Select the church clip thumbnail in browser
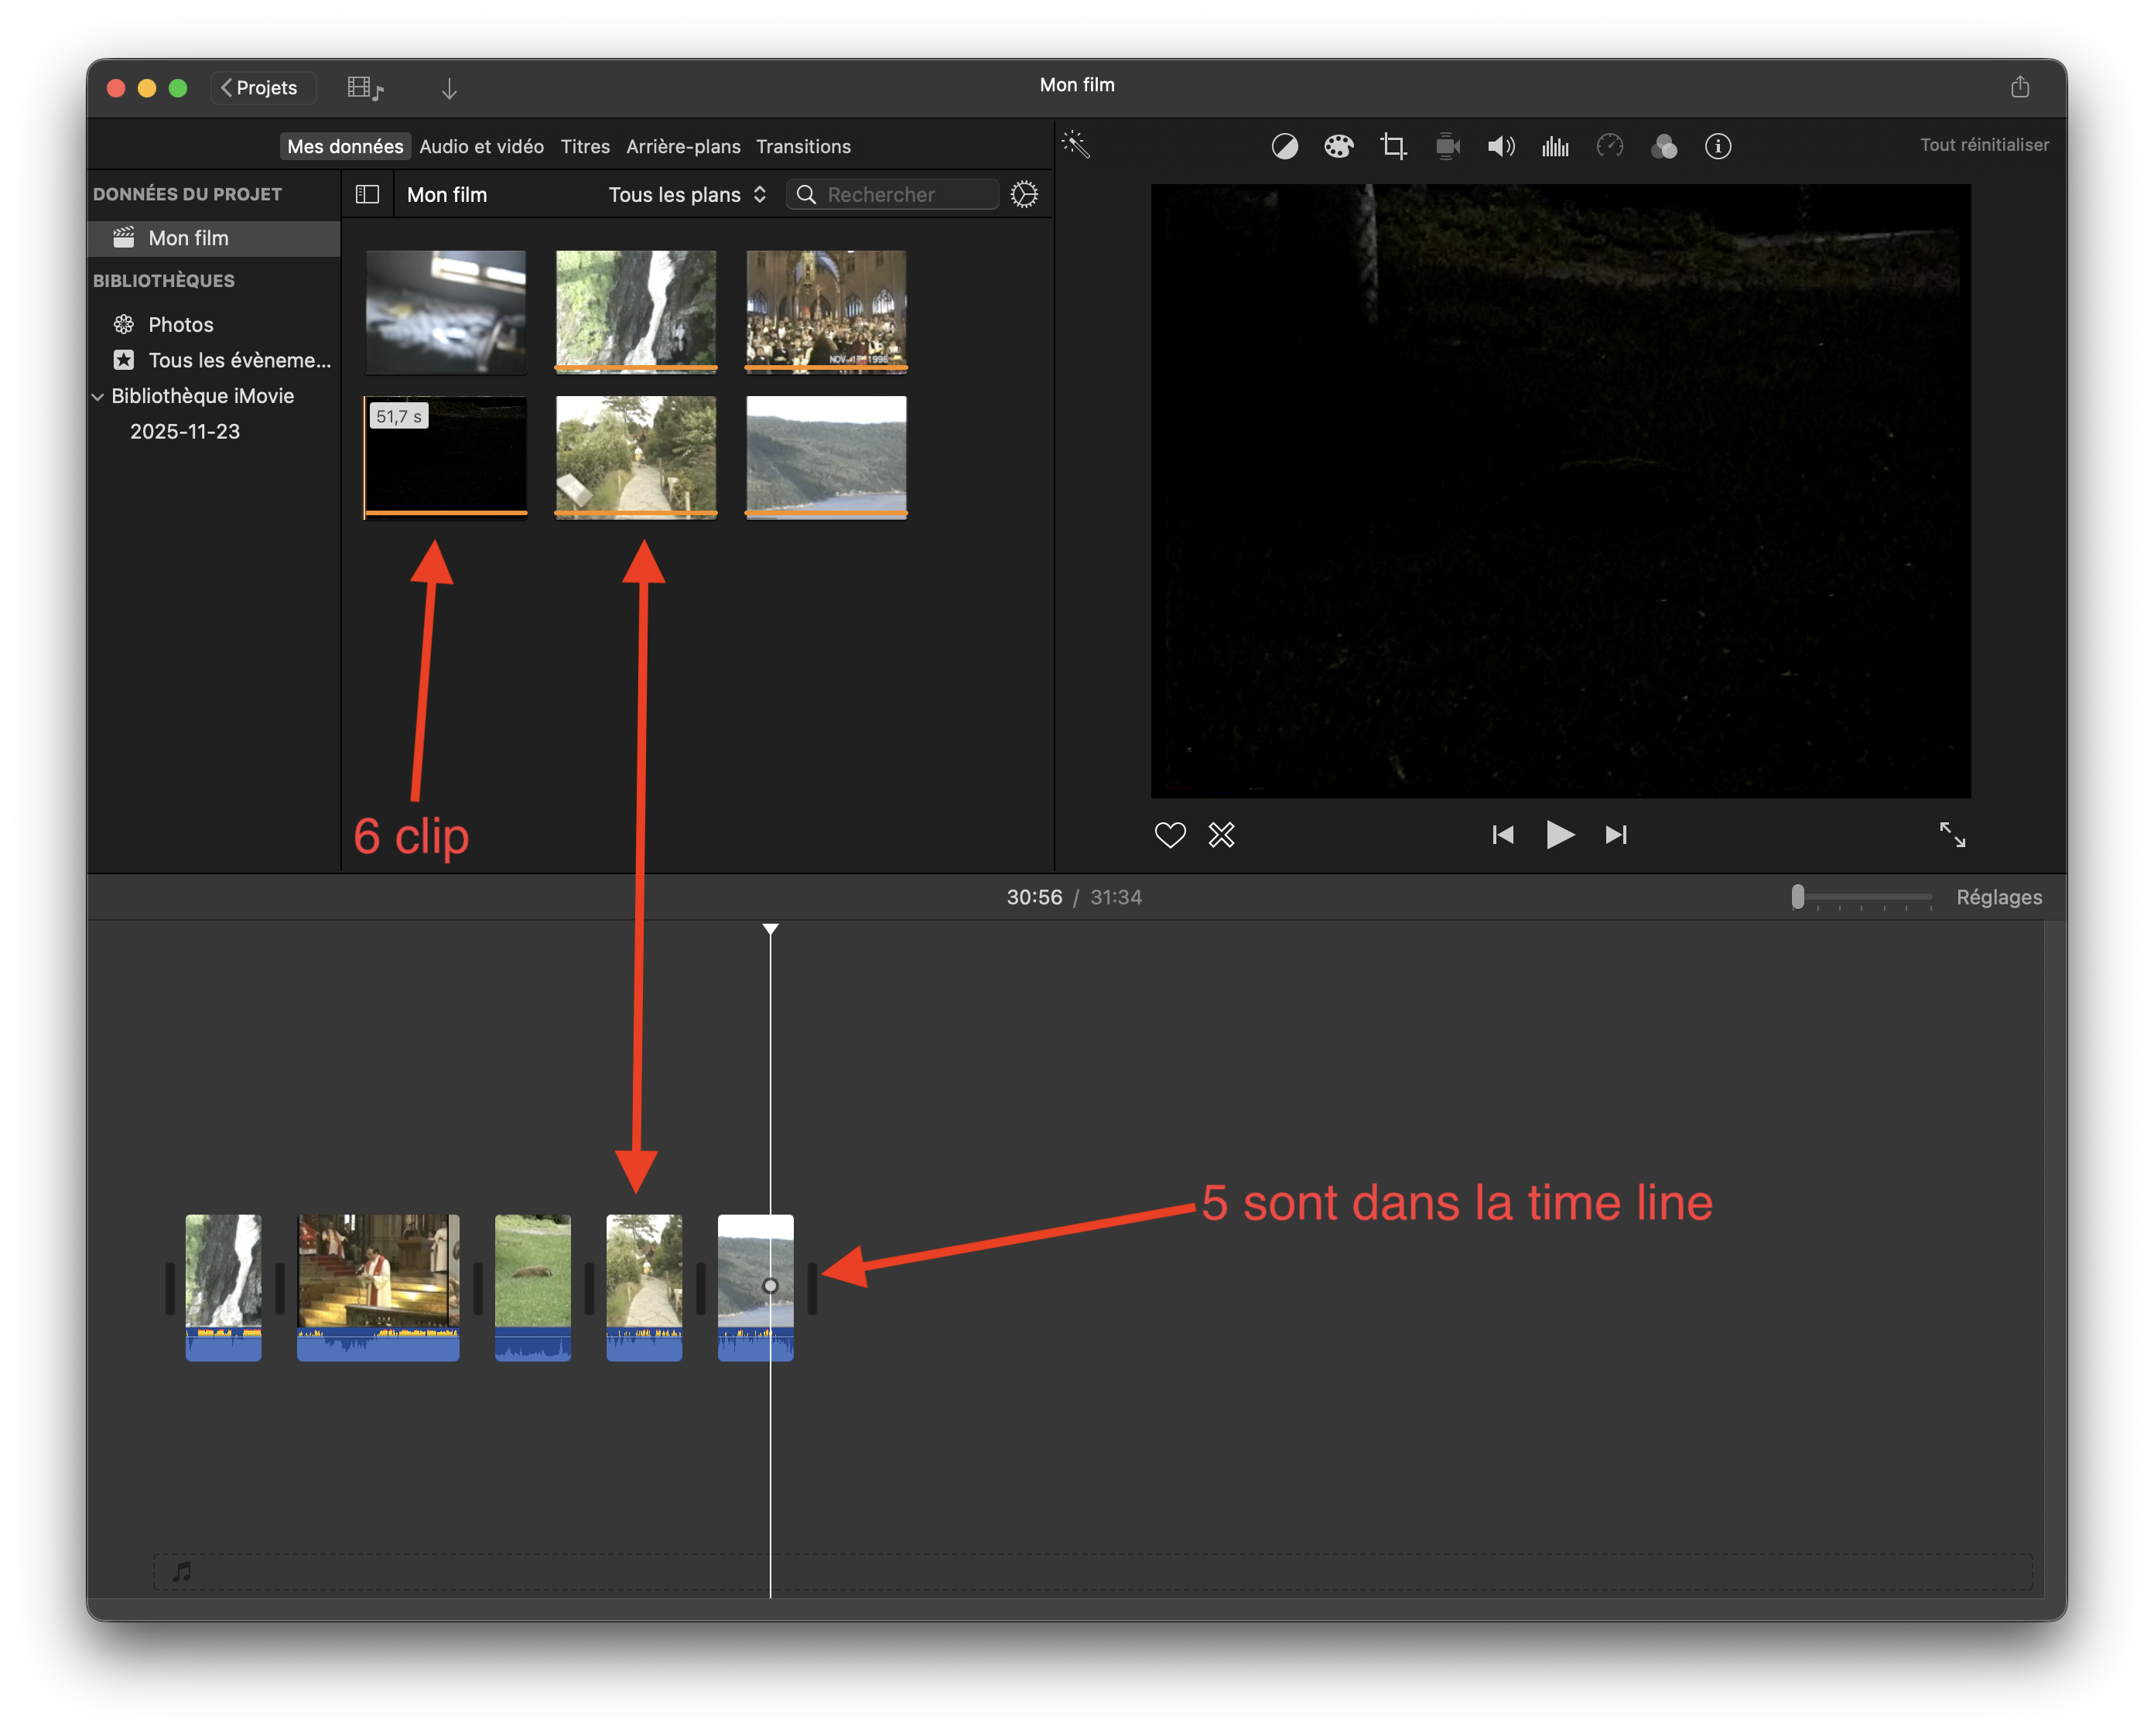This screenshot has height=1736, width=2154. pyautogui.click(x=826, y=311)
